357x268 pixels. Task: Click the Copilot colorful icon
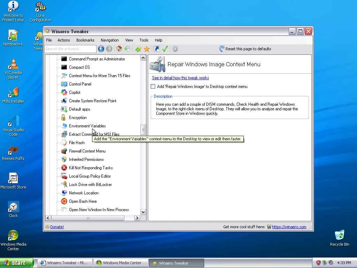64,92
